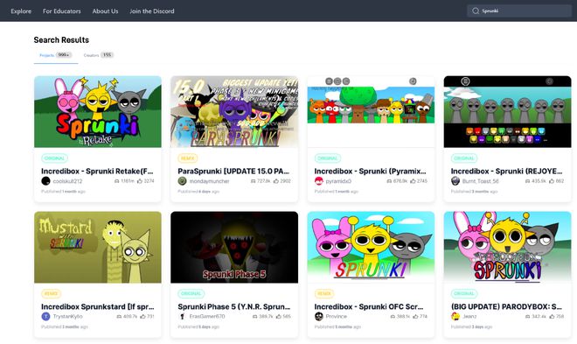Click TrystanKyllo's purple avatar icon
577x344 pixels.
pos(45,316)
